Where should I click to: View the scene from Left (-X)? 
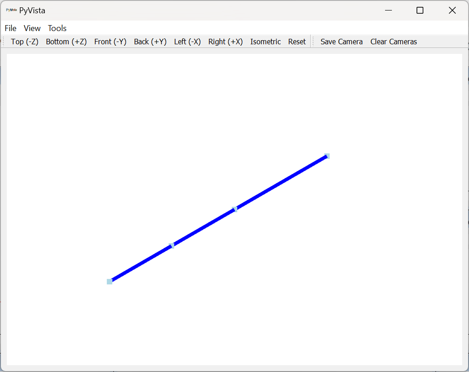[x=187, y=42]
